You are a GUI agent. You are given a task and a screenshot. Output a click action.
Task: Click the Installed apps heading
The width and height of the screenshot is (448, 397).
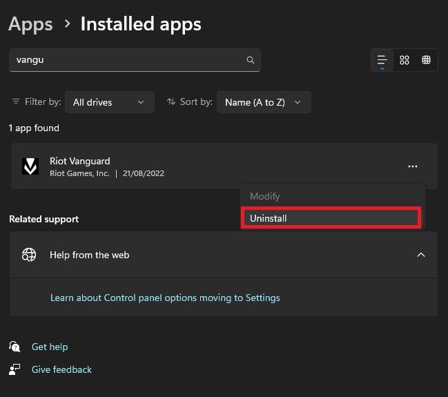point(141,24)
